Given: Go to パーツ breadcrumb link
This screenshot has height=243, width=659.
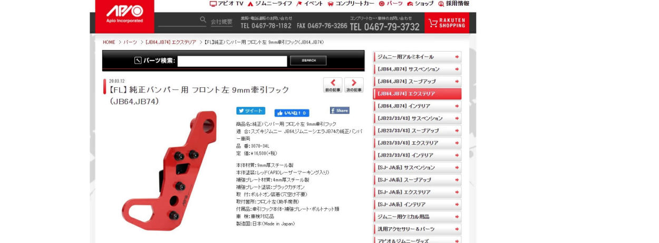Looking at the screenshot, I should point(130,42).
